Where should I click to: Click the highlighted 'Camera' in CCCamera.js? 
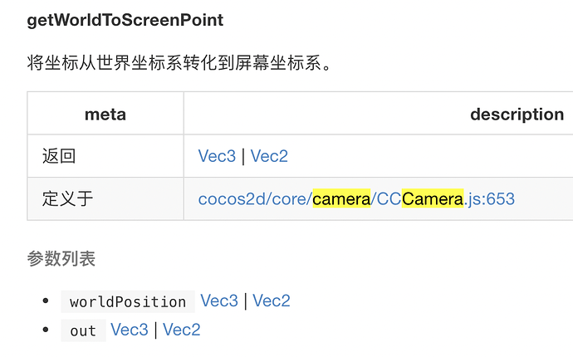pos(432,199)
